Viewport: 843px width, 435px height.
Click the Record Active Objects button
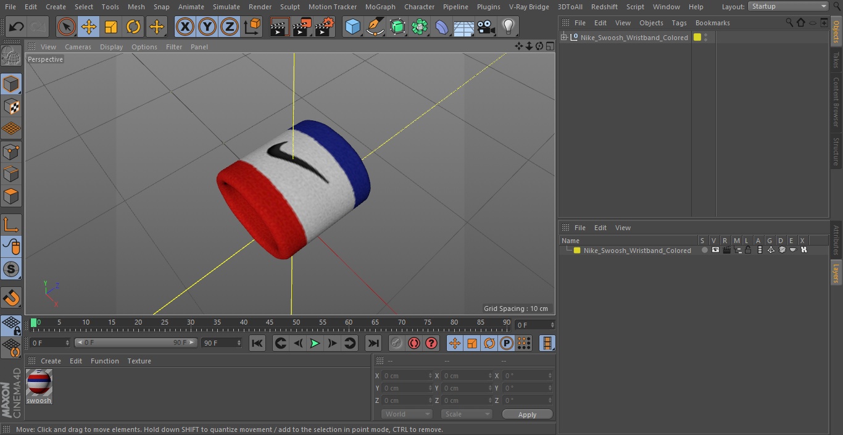pyautogui.click(x=396, y=343)
